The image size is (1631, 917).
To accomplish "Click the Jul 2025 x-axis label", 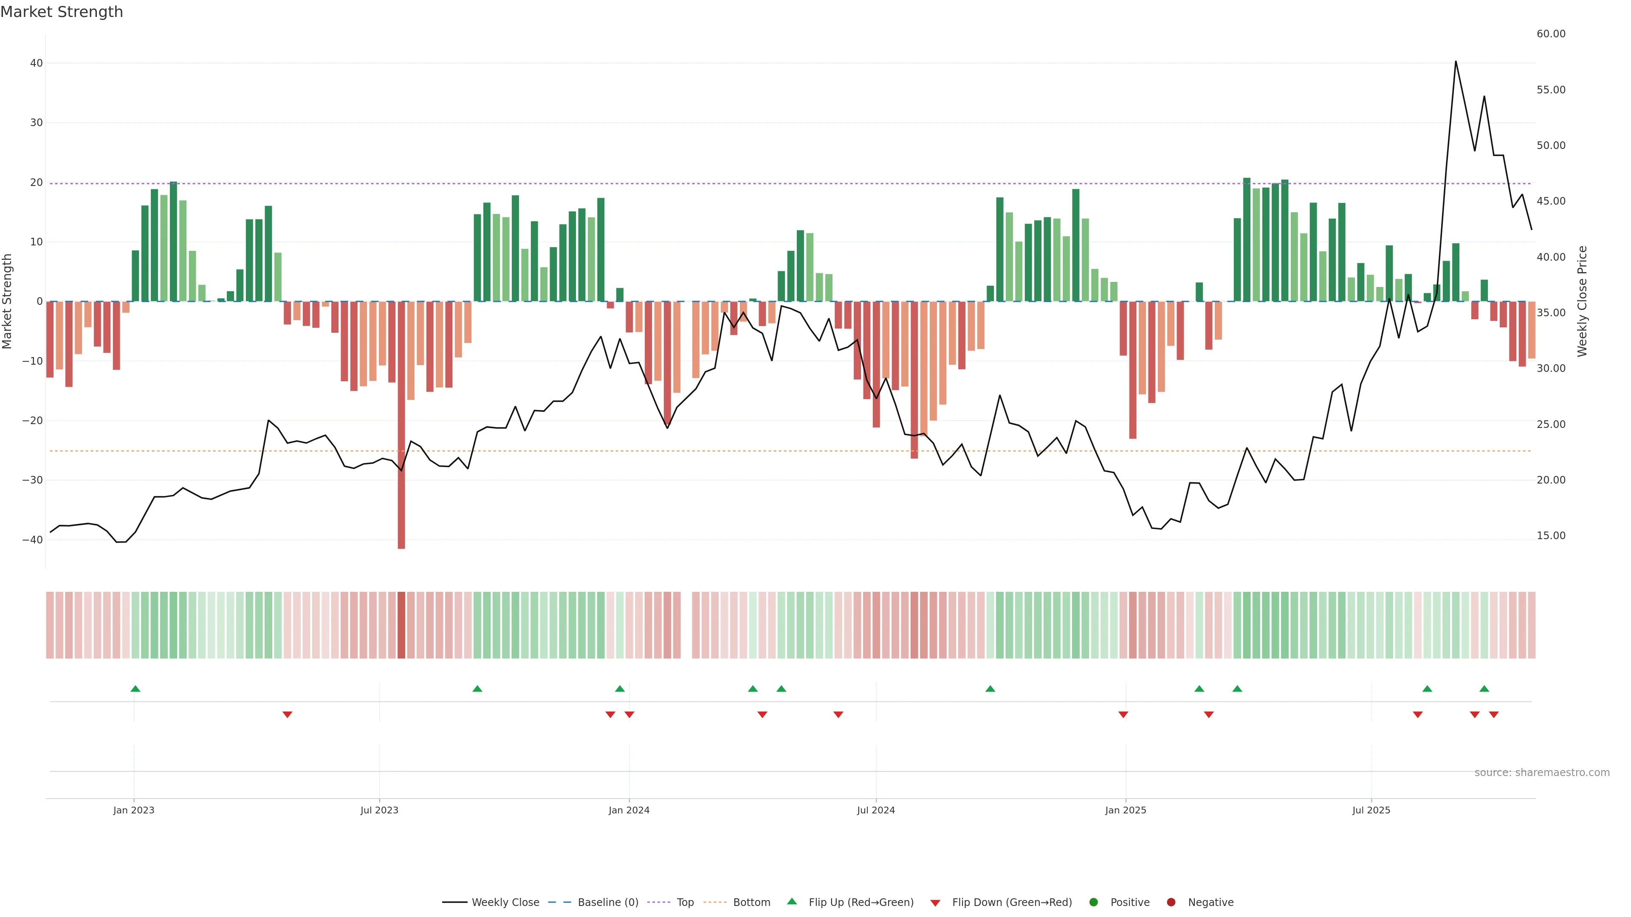I will pyautogui.click(x=1371, y=810).
